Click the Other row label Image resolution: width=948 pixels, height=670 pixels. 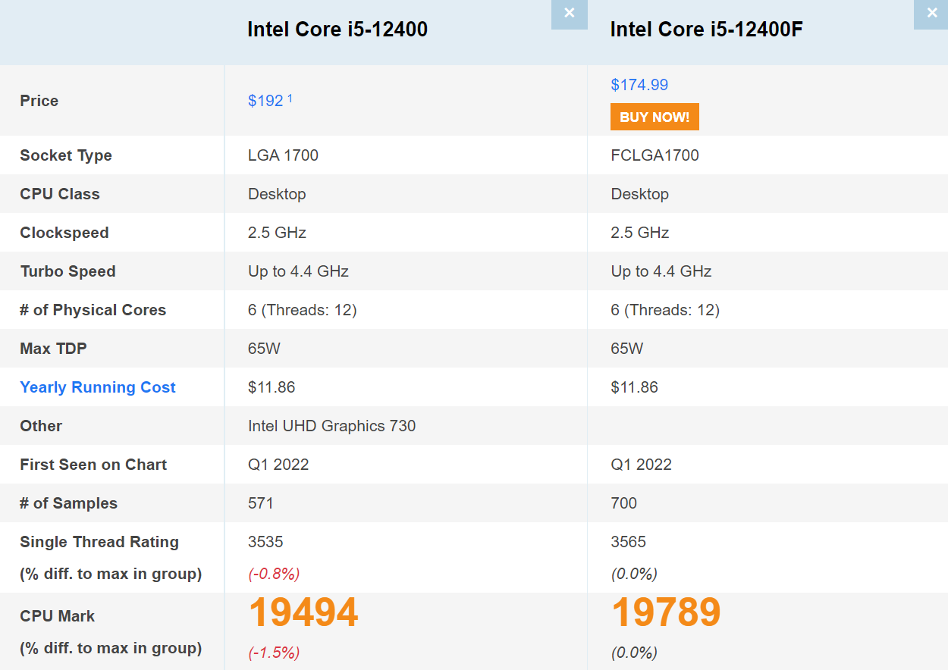41,426
